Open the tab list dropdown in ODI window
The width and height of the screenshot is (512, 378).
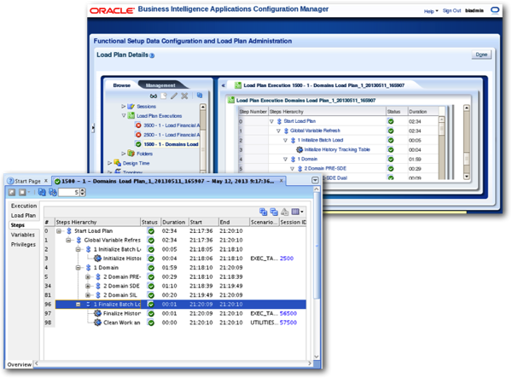(315, 180)
